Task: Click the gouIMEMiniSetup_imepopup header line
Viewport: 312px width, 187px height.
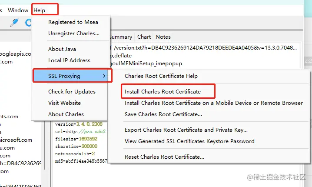Action: (146, 63)
